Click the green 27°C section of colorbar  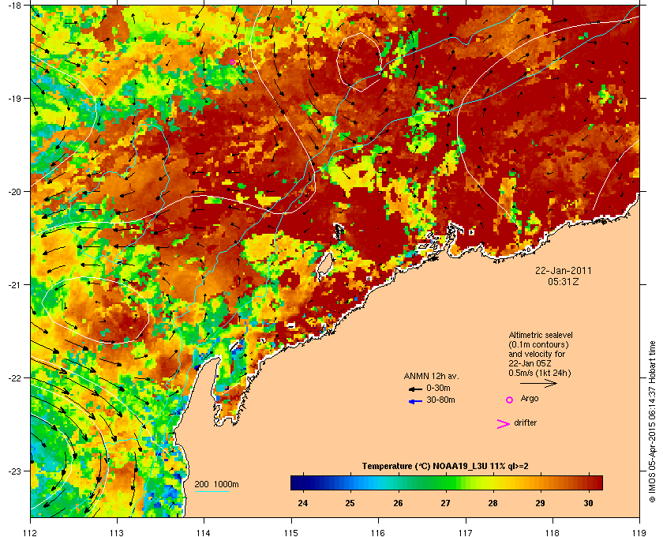click(x=445, y=483)
